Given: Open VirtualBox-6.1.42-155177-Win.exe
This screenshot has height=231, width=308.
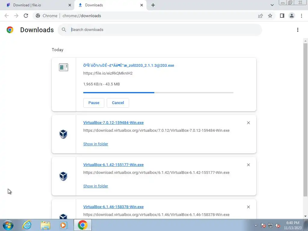Looking at the screenshot, I should 113,165.
